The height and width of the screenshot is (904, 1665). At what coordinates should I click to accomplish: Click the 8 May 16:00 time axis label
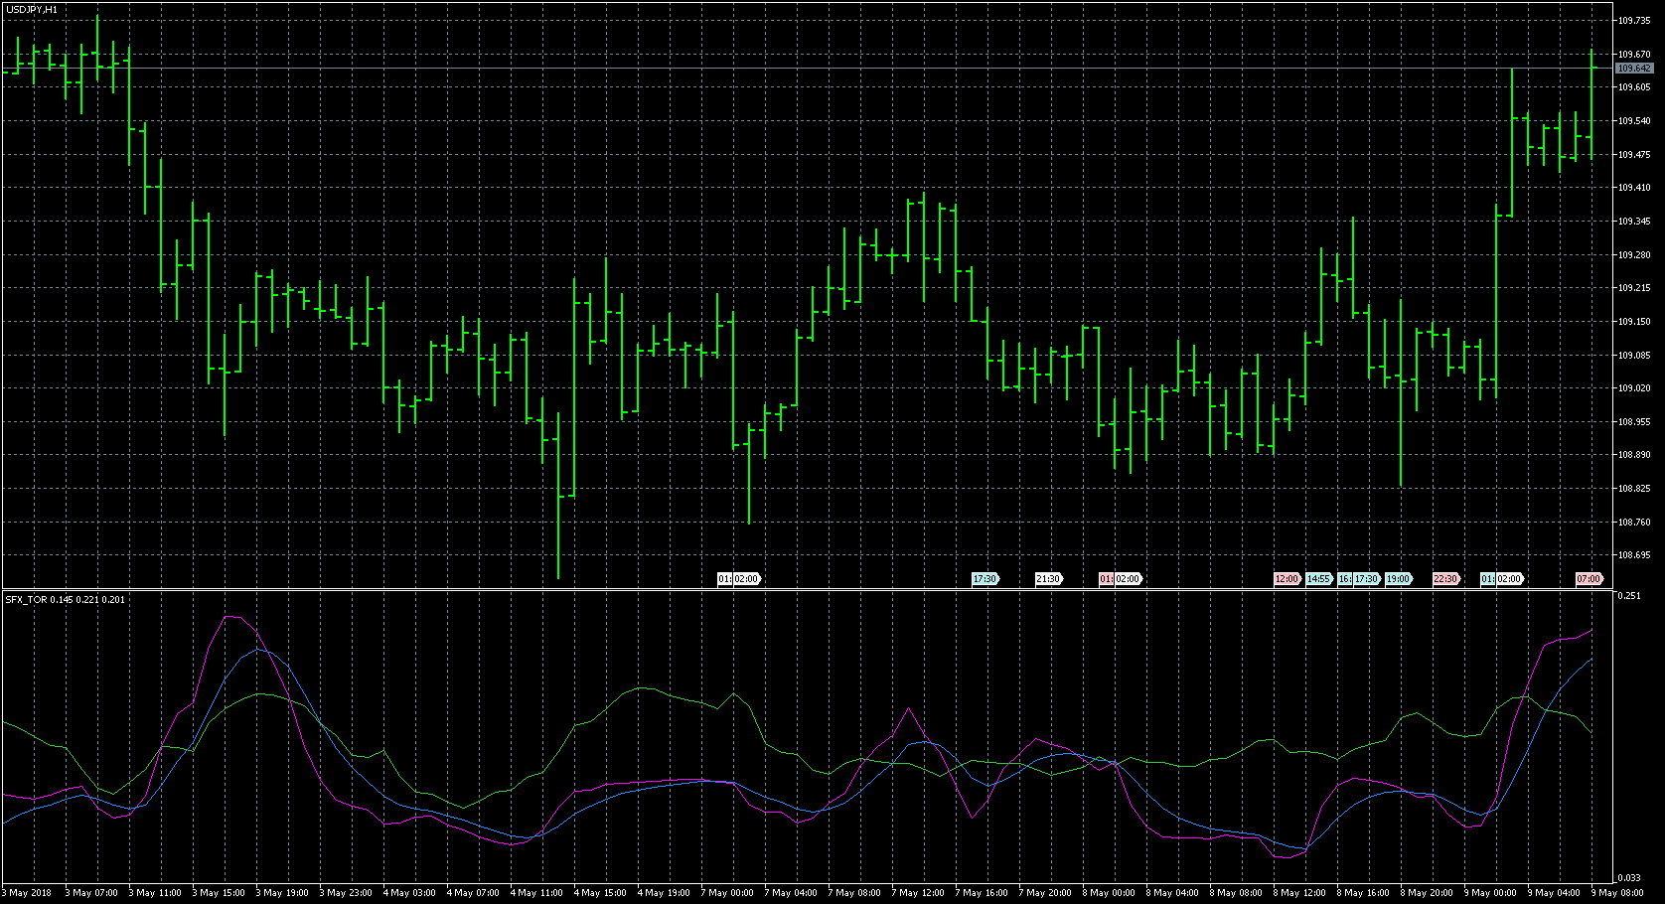1364,893
